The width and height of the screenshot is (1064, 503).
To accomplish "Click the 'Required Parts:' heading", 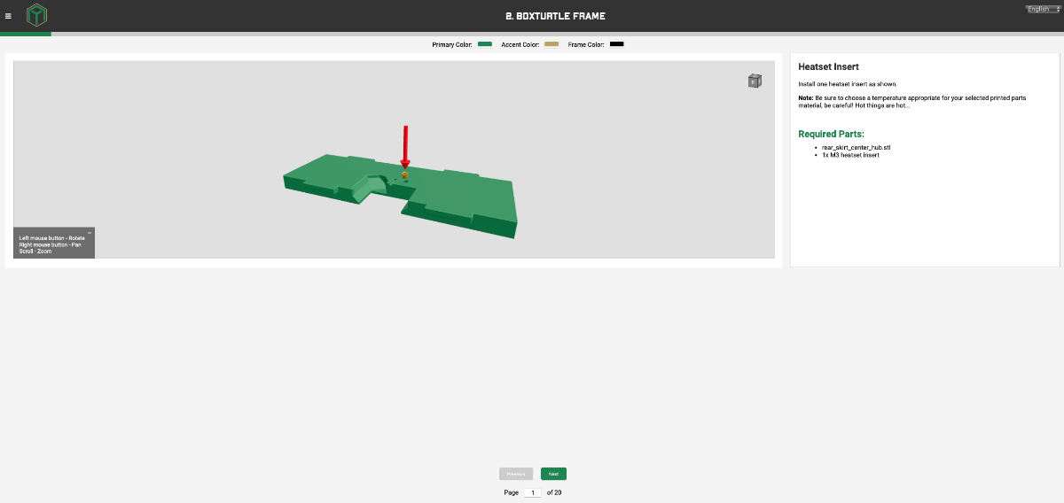I will [831, 134].
